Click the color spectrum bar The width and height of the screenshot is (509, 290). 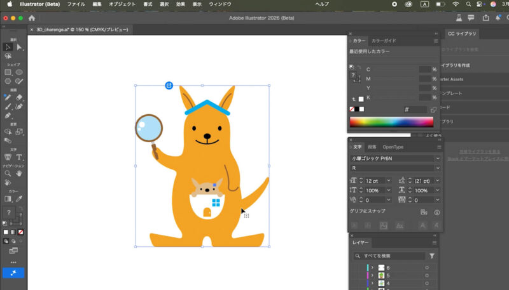tap(391, 122)
